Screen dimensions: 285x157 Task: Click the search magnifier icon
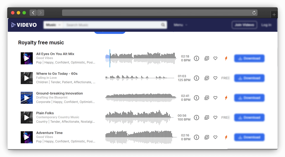tap(163, 25)
